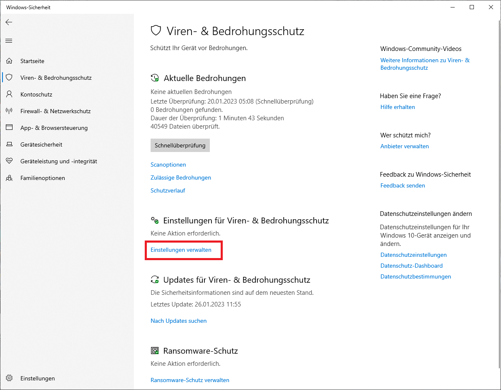The image size is (501, 390).
Task: Click the Einstellungen gear icon
Action: pyautogui.click(x=9, y=378)
